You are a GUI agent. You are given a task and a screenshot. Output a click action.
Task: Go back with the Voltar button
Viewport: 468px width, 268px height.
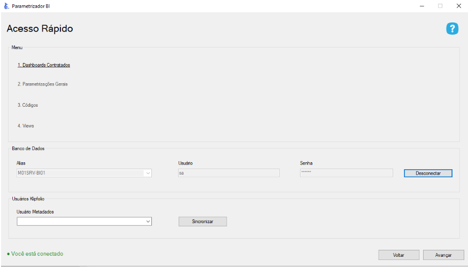(398, 255)
